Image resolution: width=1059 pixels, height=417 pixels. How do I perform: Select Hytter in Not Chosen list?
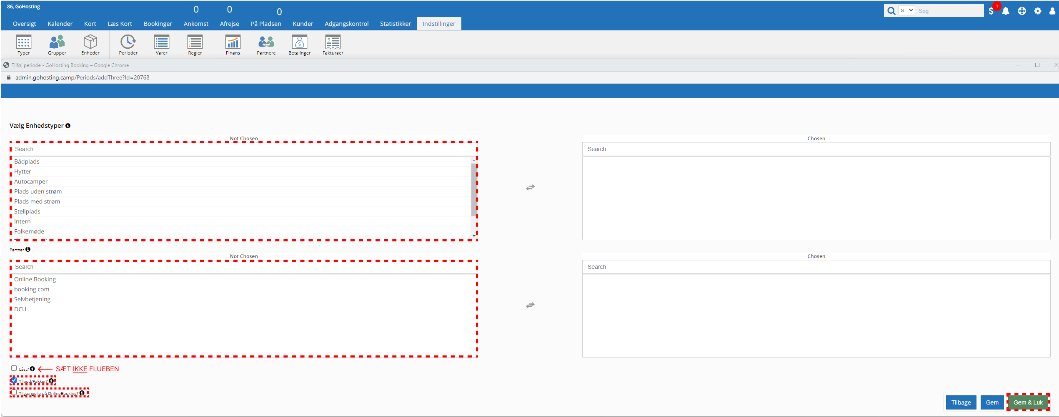click(23, 171)
